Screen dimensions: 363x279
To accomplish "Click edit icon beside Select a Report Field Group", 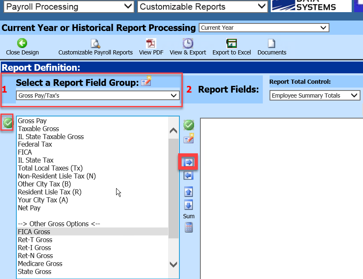I will (x=146, y=82).
